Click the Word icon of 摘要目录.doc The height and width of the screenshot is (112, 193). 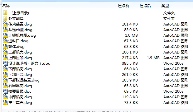point(5,91)
